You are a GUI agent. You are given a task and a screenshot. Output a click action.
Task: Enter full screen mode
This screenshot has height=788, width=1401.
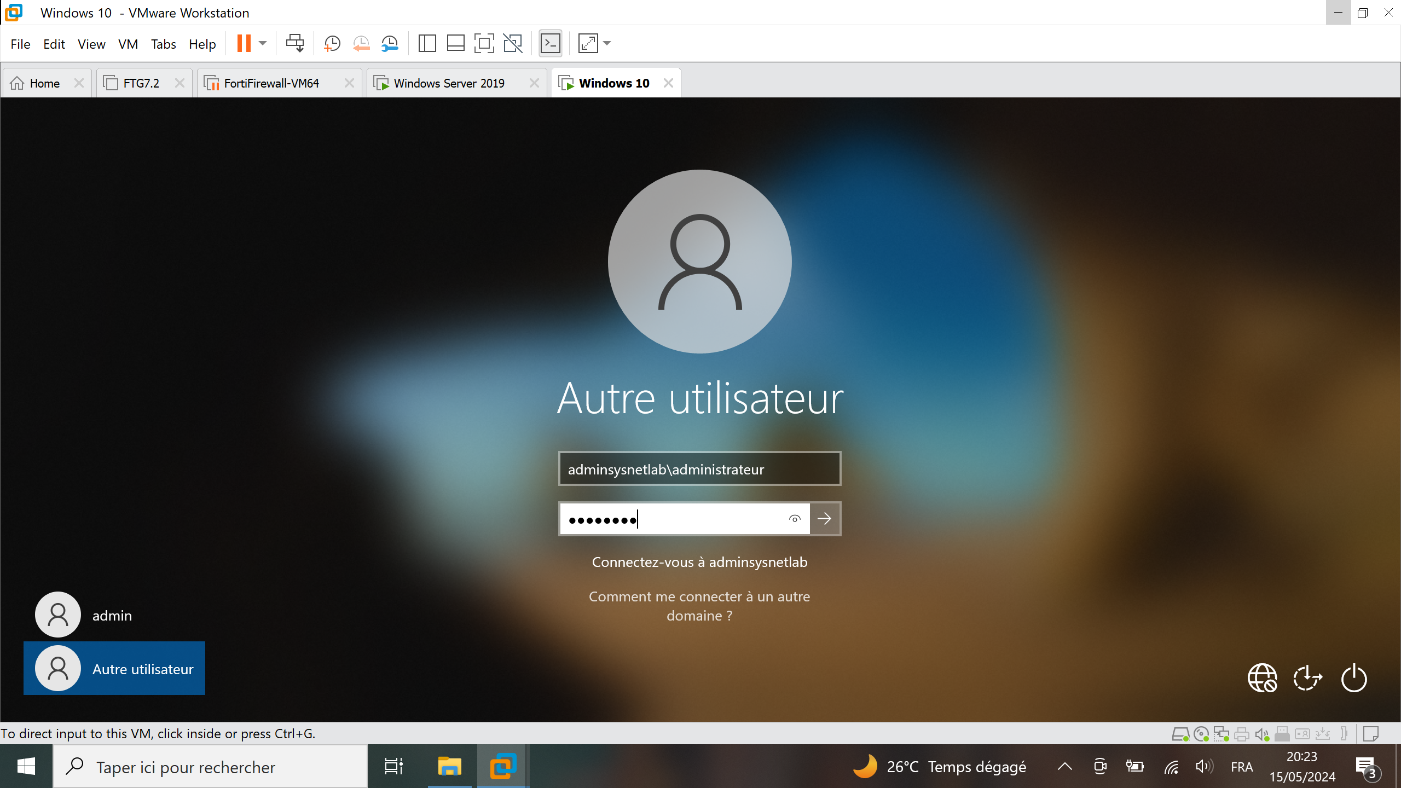(x=484, y=43)
